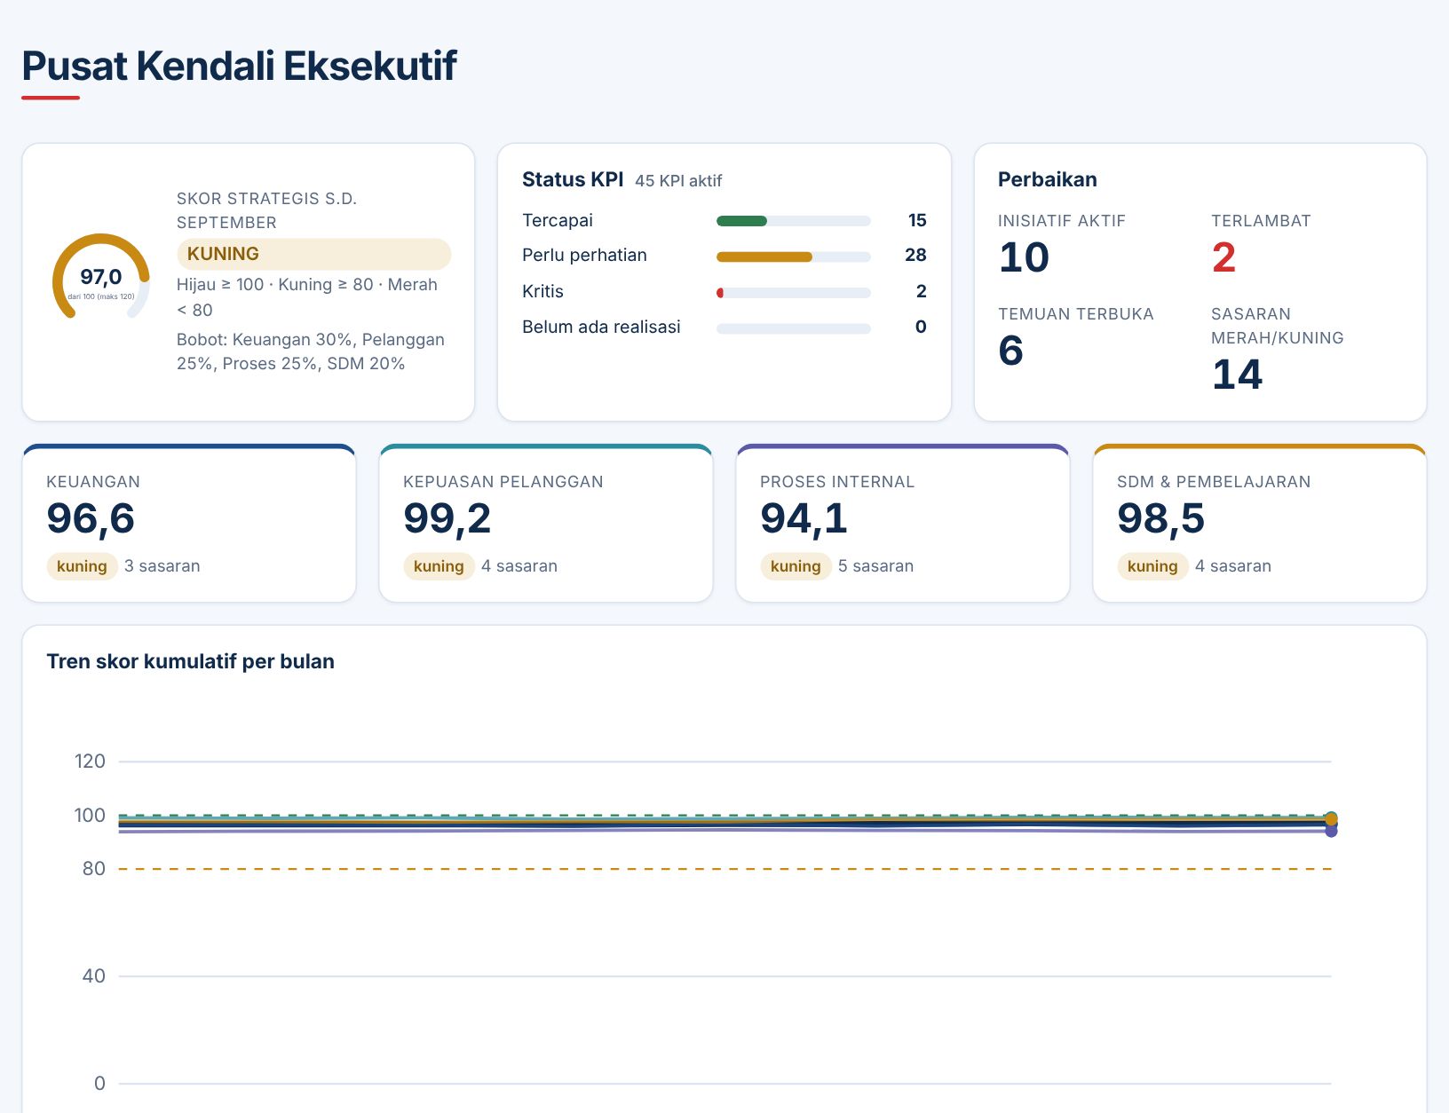The image size is (1449, 1113).
Task: Click the kuning badge in Keuangan card
Action: coord(82,566)
